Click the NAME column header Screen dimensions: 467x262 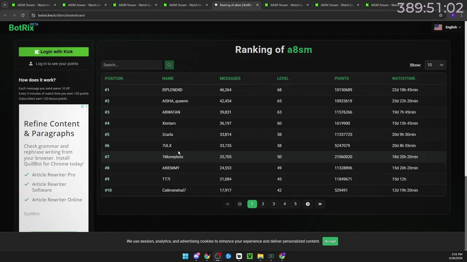[x=168, y=78]
